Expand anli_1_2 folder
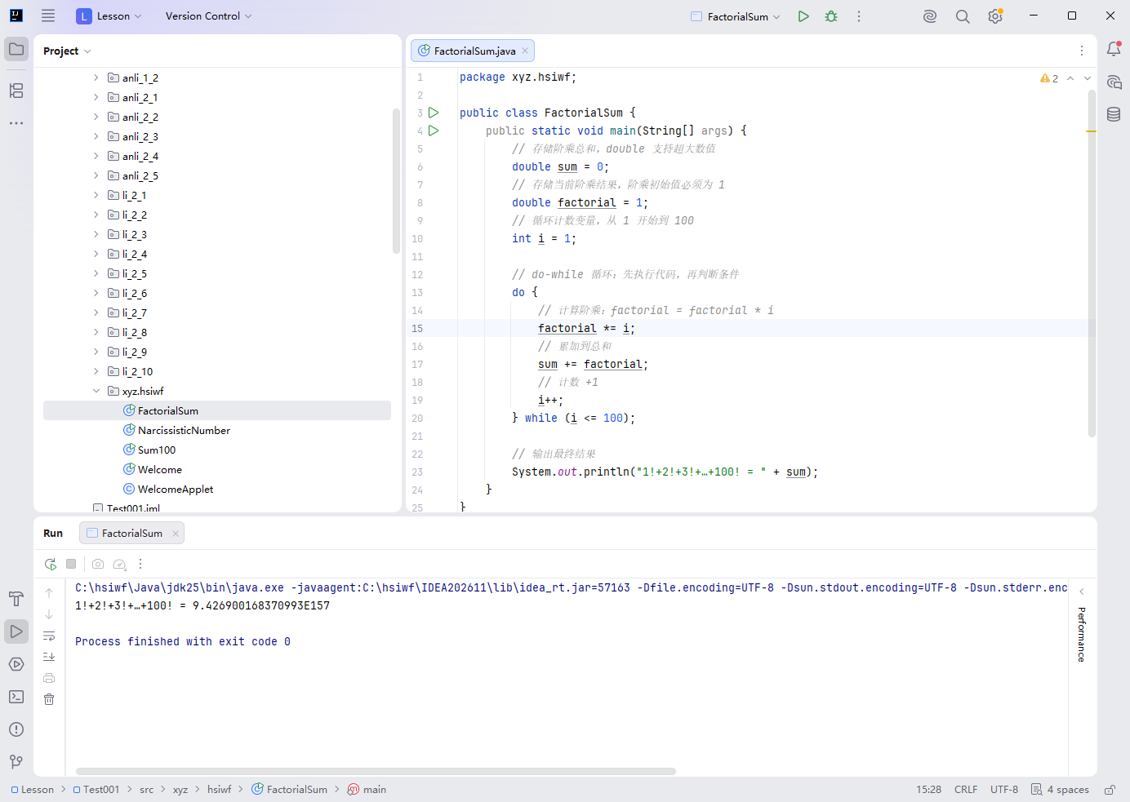The height and width of the screenshot is (802, 1130). click(x=96, y=78)
